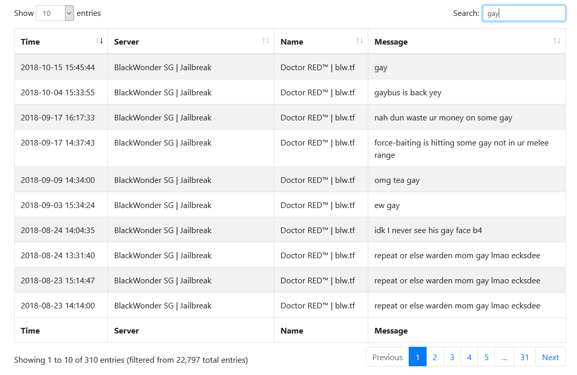Click message 'idk I never see his gay face b4'
The width and height of the screenshot is (577, 375).
428,231
